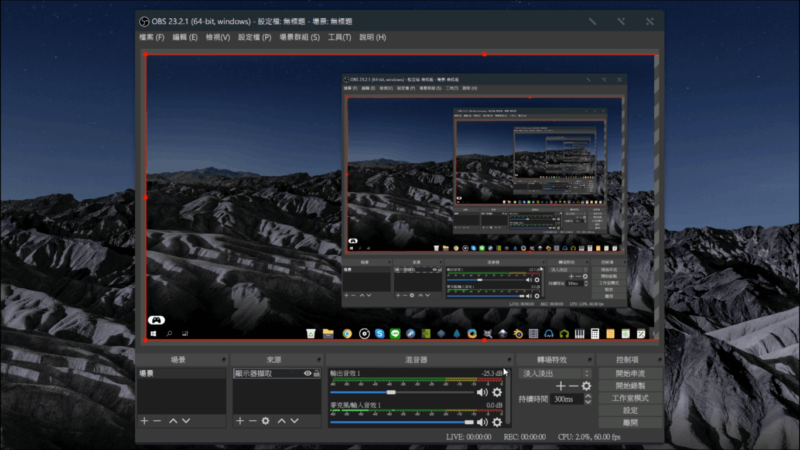Select the 顯示器擷取 source row
800x450 pixels.
[x=277, y=373]
